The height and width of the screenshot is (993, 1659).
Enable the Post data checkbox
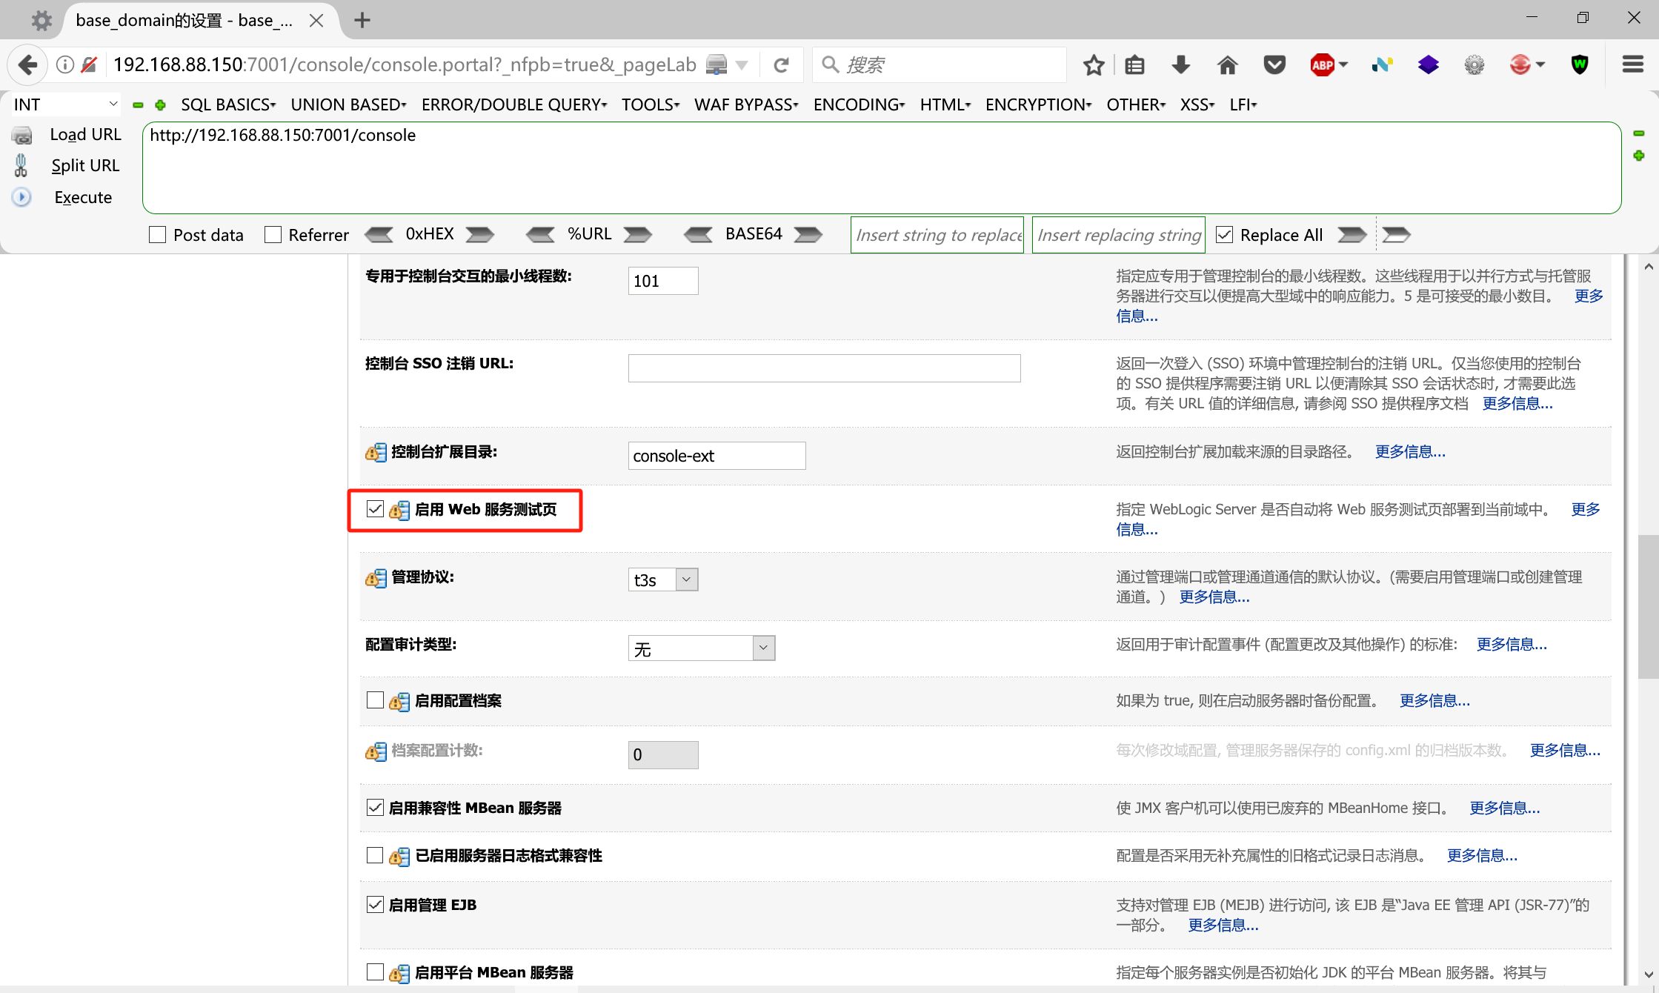point(157,235)
